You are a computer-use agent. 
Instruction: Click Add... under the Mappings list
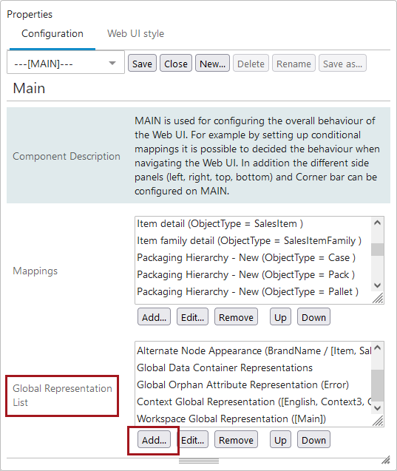(x=154, y=317)
